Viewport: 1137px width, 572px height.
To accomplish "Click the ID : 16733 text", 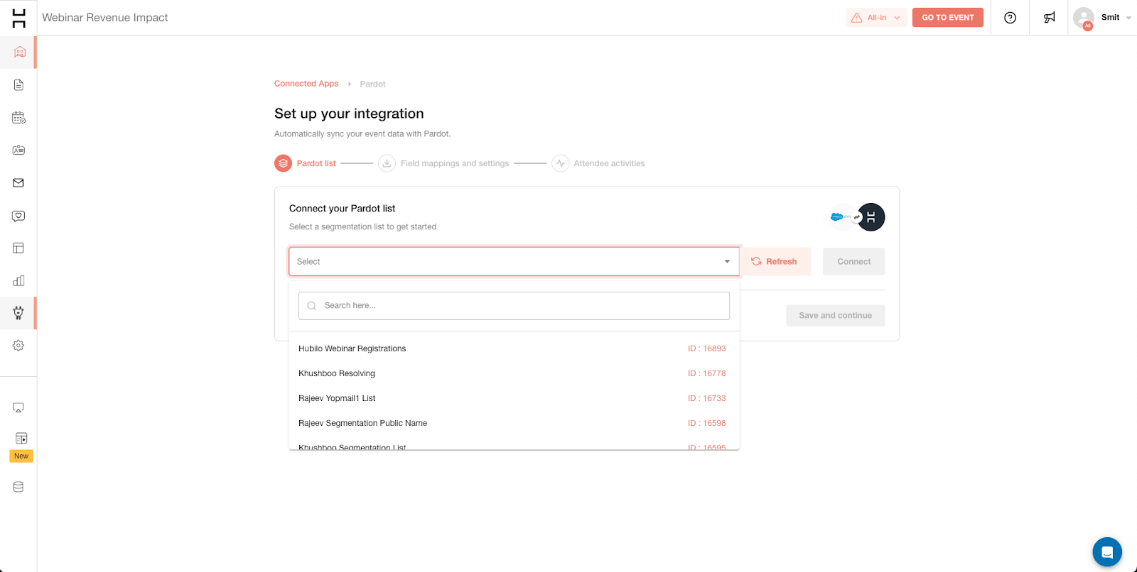I will click(x=707, y=398).
